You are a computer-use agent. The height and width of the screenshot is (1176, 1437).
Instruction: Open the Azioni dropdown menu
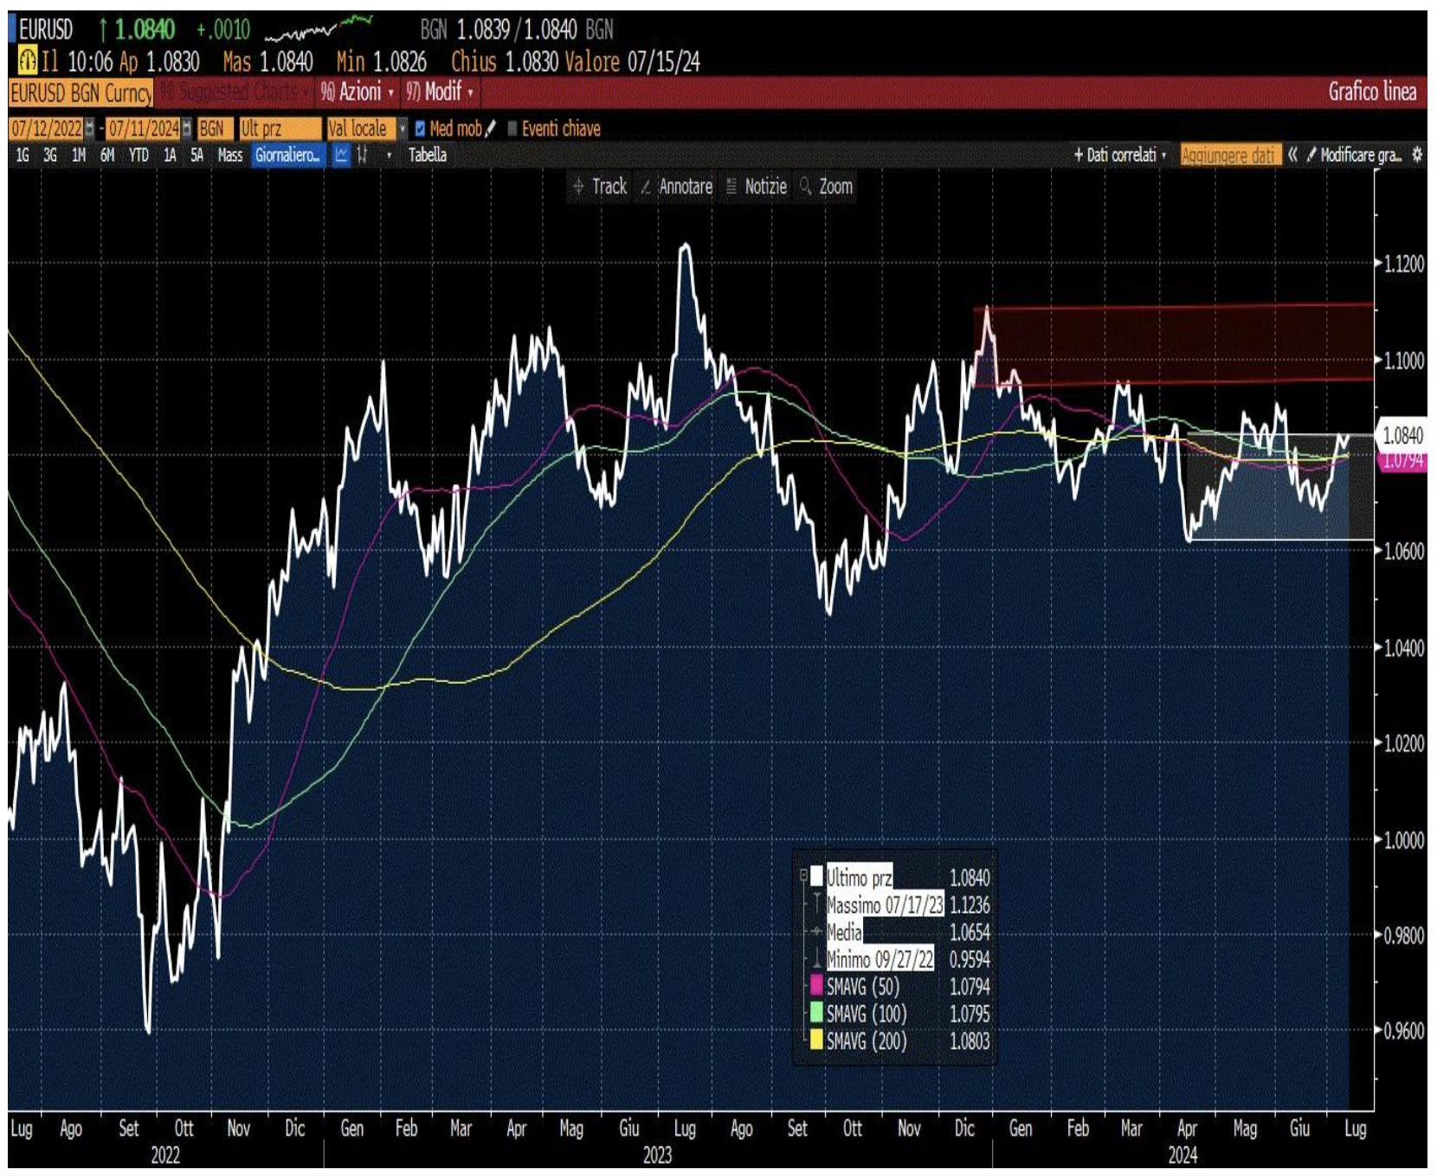(x=358, y=92)
